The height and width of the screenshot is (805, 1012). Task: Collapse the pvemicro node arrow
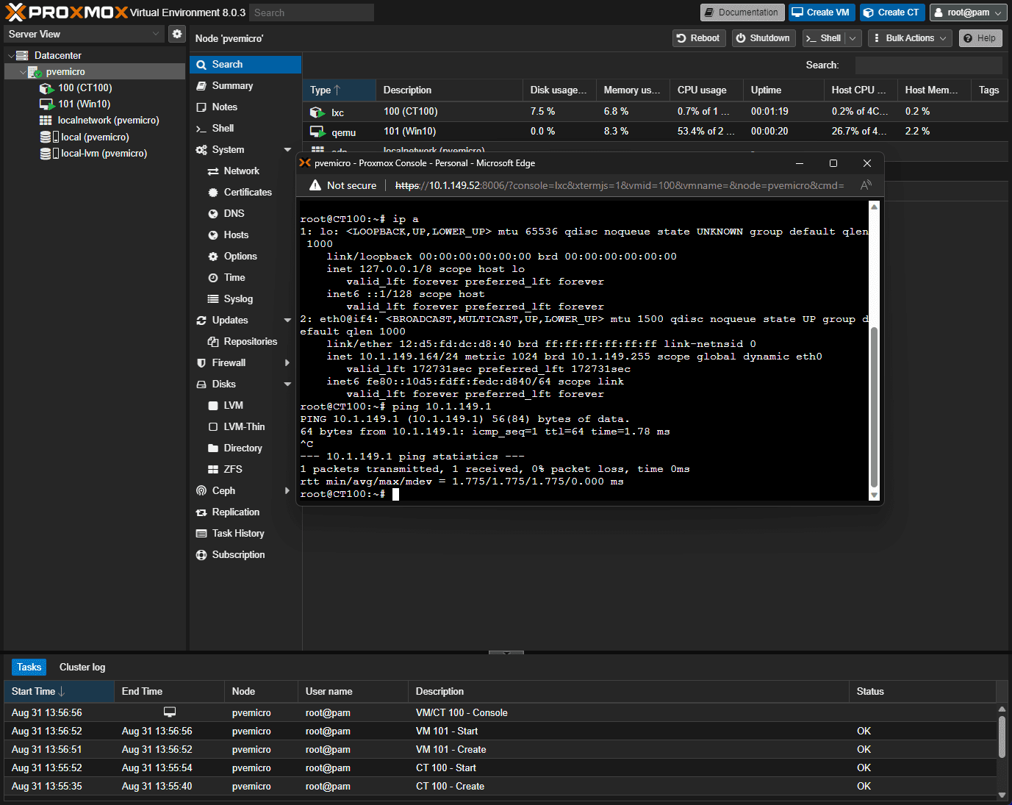pos(22,71)
